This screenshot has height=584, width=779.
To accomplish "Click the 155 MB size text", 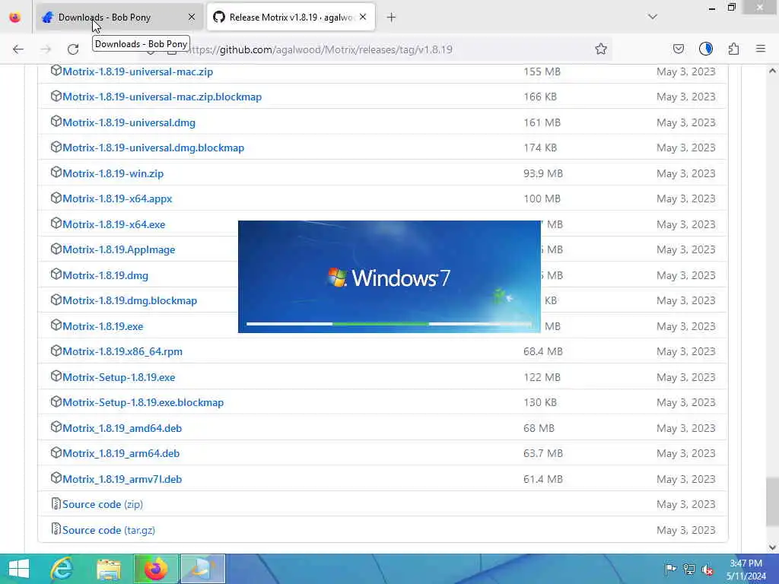I will coord(542,71).
